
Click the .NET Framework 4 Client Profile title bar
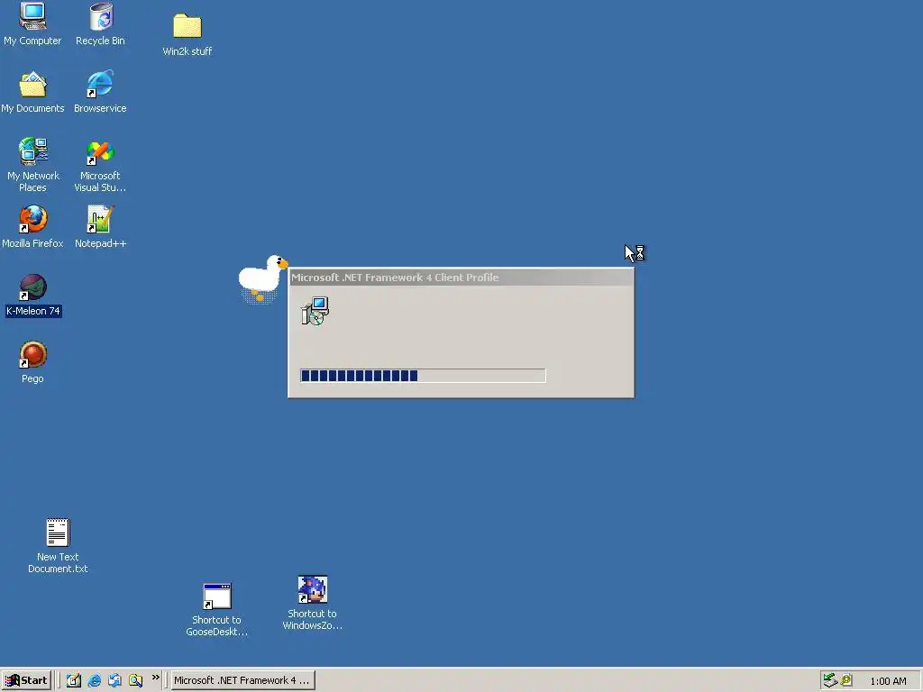(x=461, y=278)
